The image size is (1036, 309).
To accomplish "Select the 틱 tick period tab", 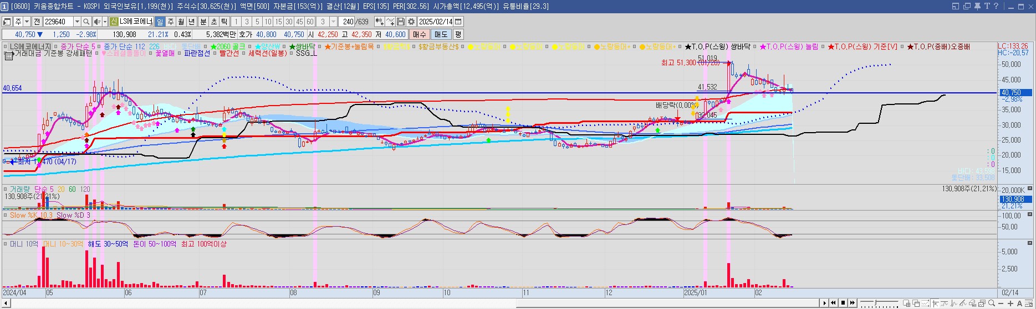I will [224, 22].
